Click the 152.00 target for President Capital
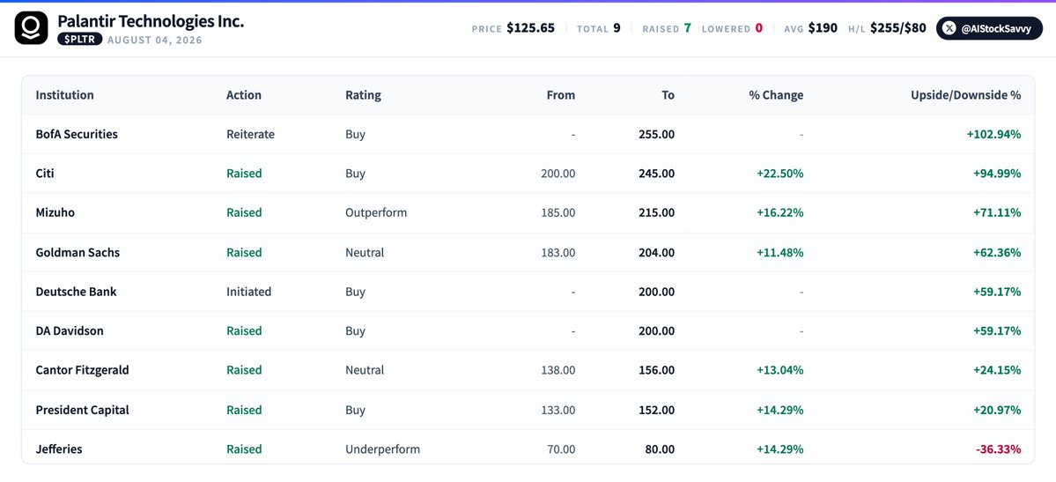Screen dimensions: 1056x482 coord(657,409)
